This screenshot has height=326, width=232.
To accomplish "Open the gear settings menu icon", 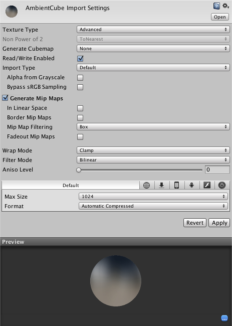I will point(225,6).
